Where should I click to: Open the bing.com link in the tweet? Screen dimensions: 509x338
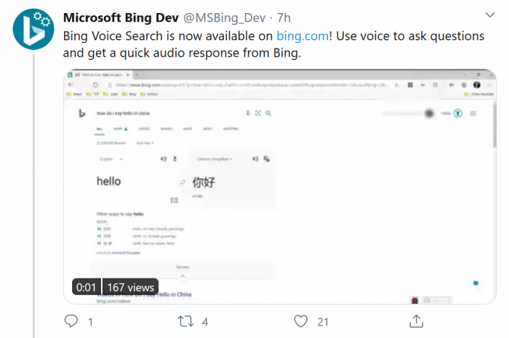pyautogui.click(x=300, y=36)
